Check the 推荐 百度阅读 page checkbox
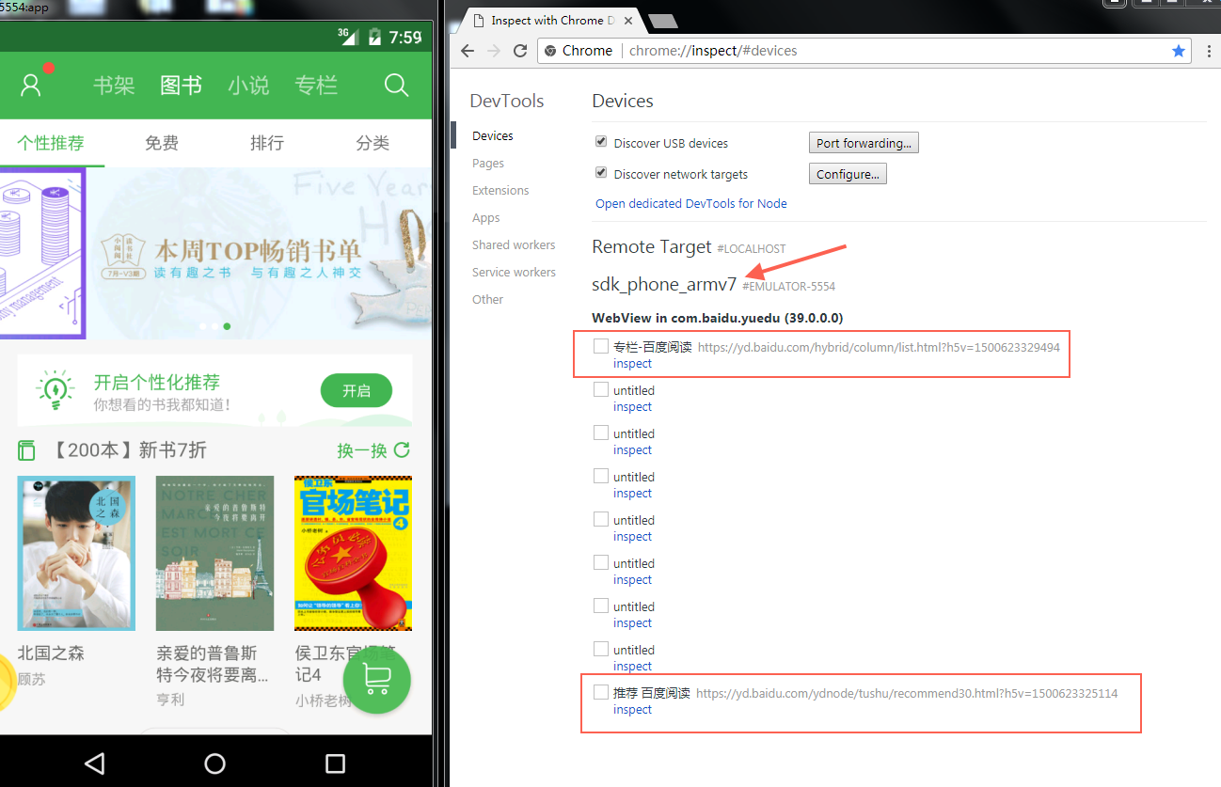1221x787 pixels. (x=601, y=693)
